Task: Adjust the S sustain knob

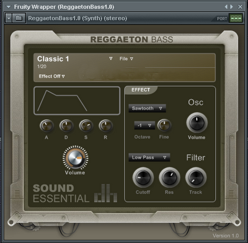Action: pyautogui.click(x=86, y=126)
